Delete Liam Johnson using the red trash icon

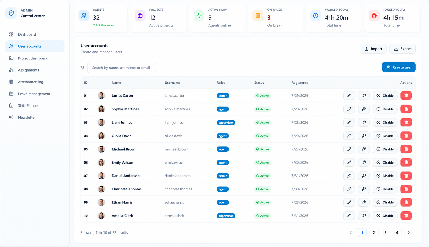406,122
